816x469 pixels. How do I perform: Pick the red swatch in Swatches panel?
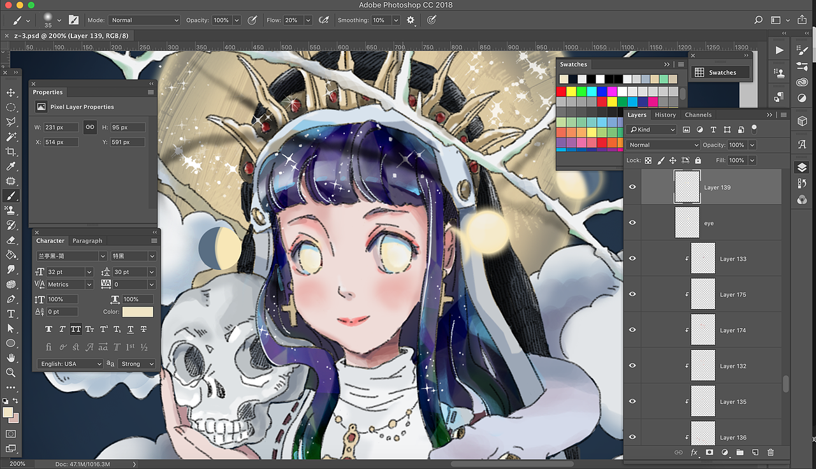[561, 91]
